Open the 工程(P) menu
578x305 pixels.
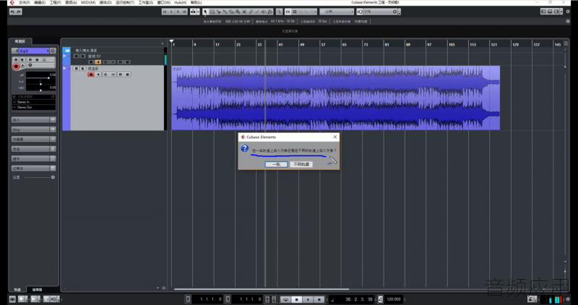(x=56, y=3)
